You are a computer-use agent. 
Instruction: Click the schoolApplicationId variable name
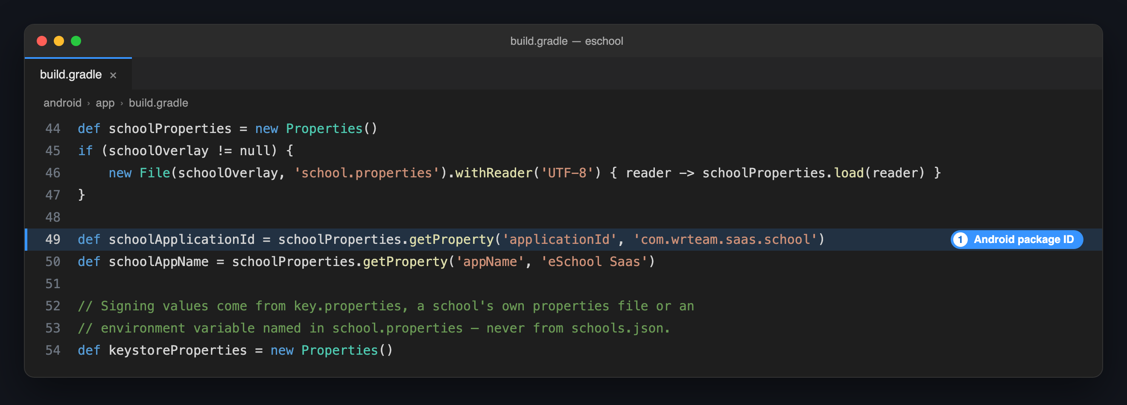[x=181, y=240]
